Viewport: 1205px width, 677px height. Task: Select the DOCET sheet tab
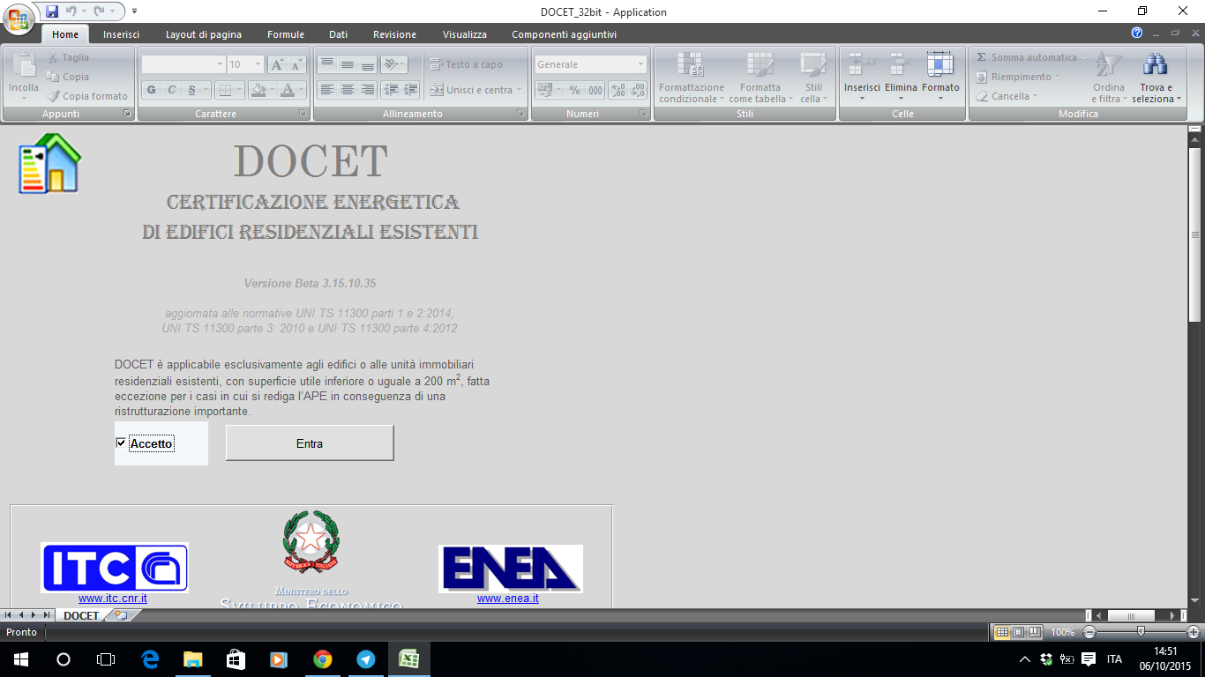(x=81, y=615)
